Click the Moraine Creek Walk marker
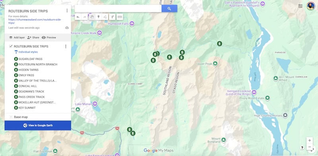This screenshot has height=156, width=318. click(x=99, y=33)
